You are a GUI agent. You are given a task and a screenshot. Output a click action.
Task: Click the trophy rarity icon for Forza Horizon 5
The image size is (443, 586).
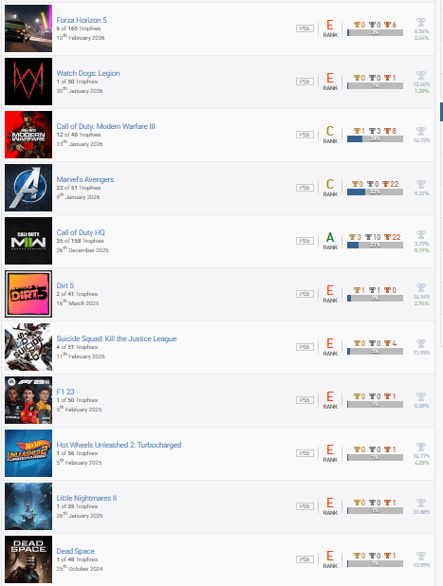[x=421, y=23]
